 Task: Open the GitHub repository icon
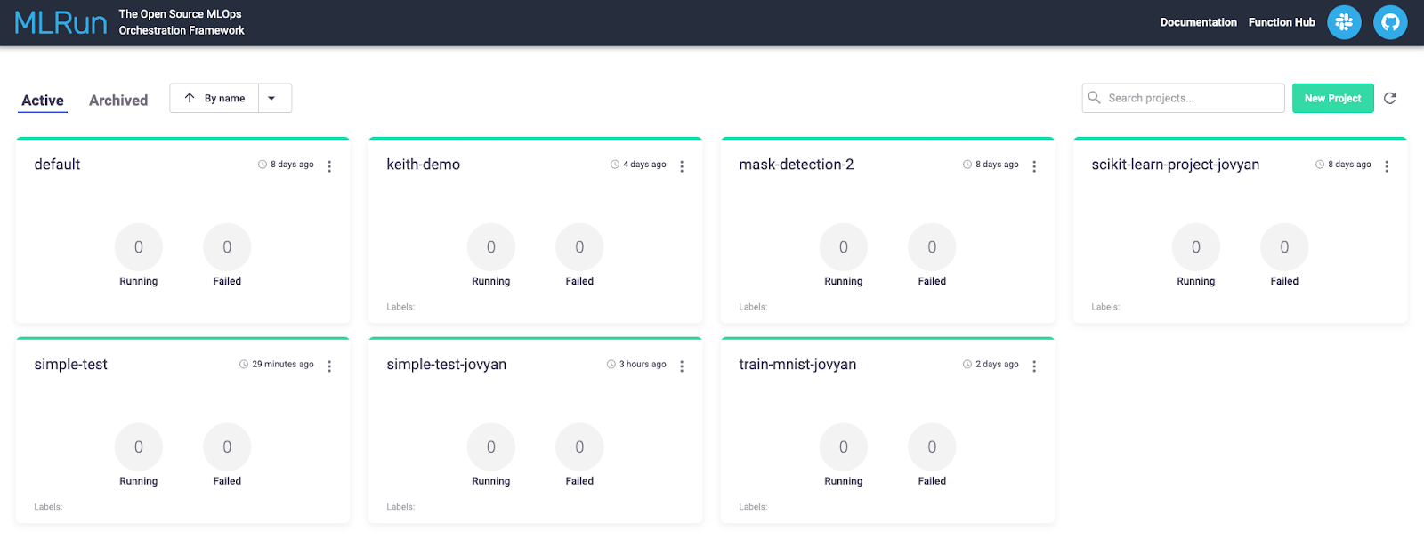tap(1389, 22)
